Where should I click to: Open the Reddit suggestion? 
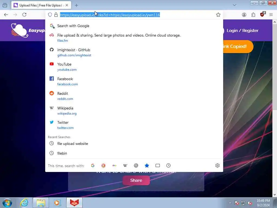pyautogui.click(x=134, y=96)
